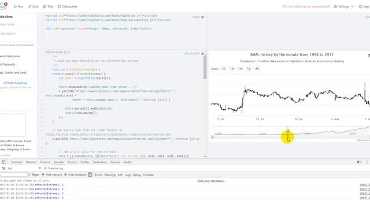Open the chart hamburger export menu
The width and height of the screenshot is (370, 208).
(369, 55)
